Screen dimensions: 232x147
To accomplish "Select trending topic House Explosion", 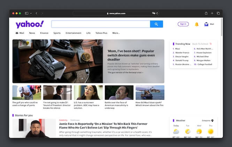I will (x=204, y=53).
